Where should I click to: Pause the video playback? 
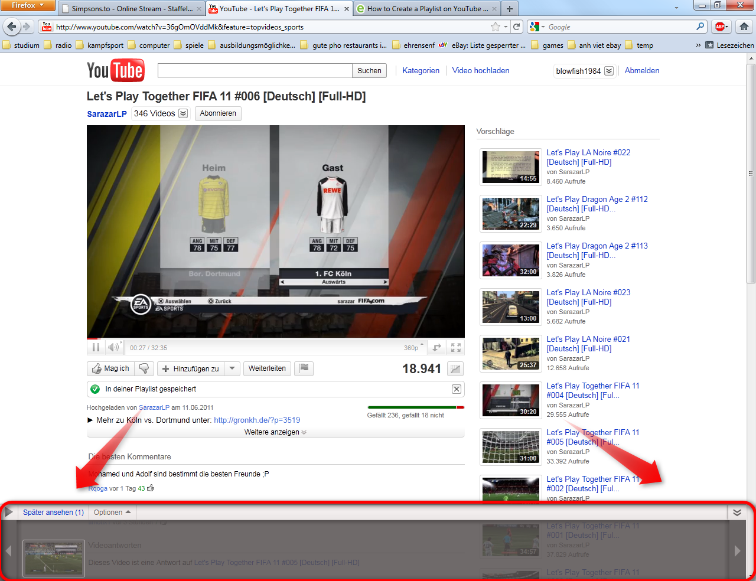tap(96, 348)
